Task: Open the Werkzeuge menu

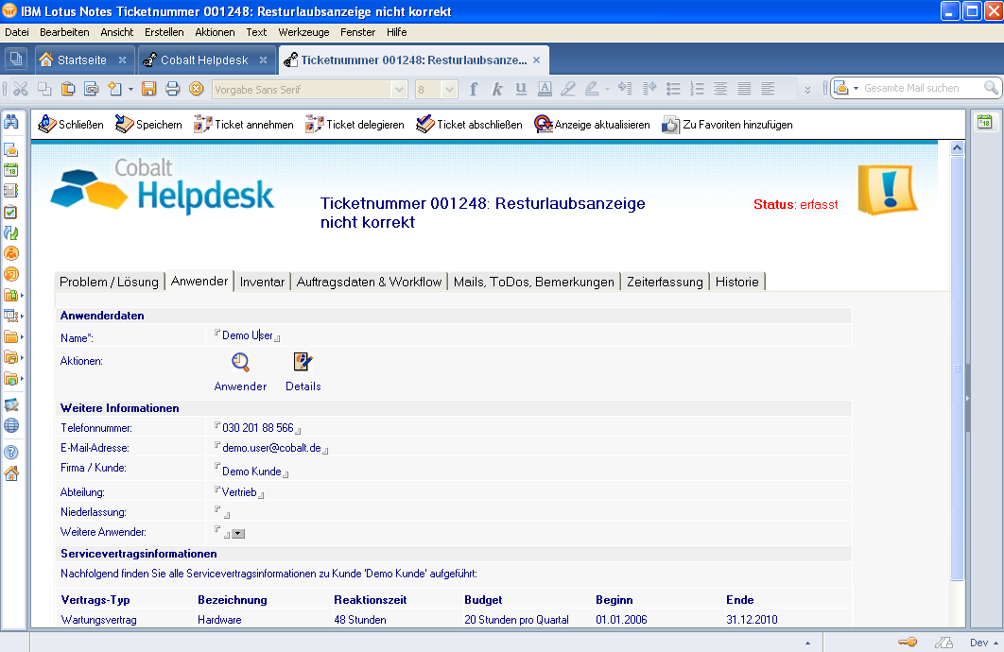Action: point(303,32)
